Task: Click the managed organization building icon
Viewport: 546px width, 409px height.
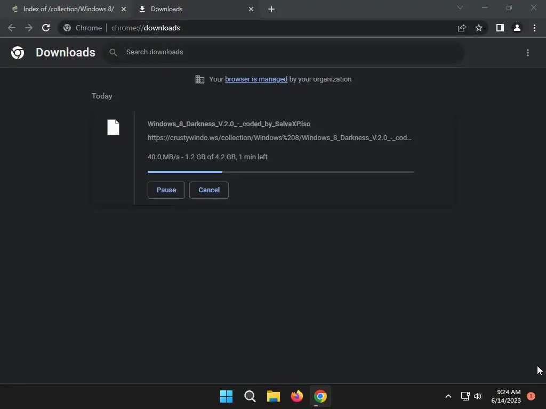Action: (200, 79)
